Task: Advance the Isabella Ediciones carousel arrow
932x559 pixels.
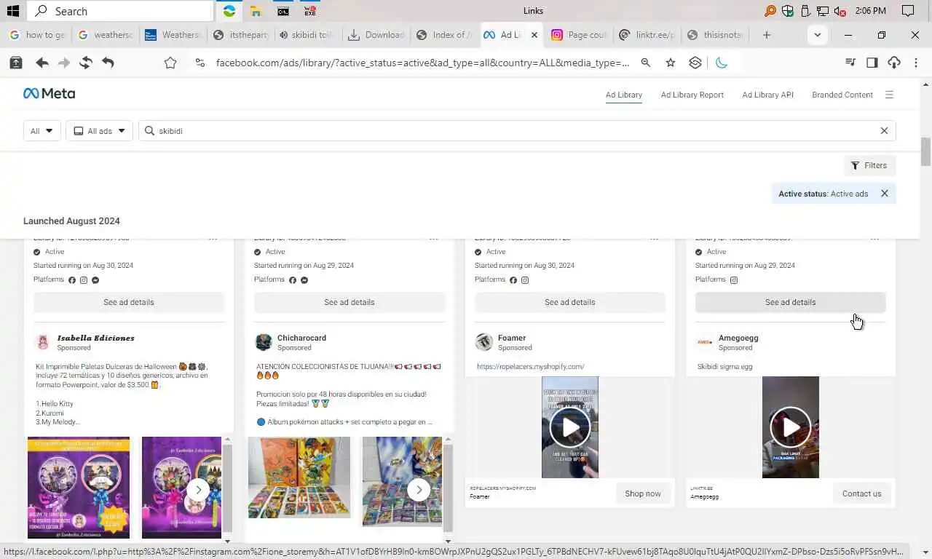Action: pos(198,490)
